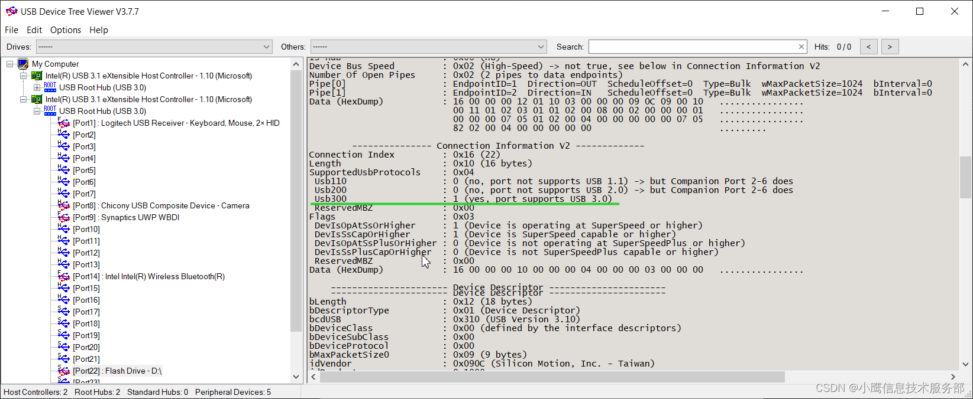
Task: Click the Connection Index 0x16 line
Action: click(404, 155)
